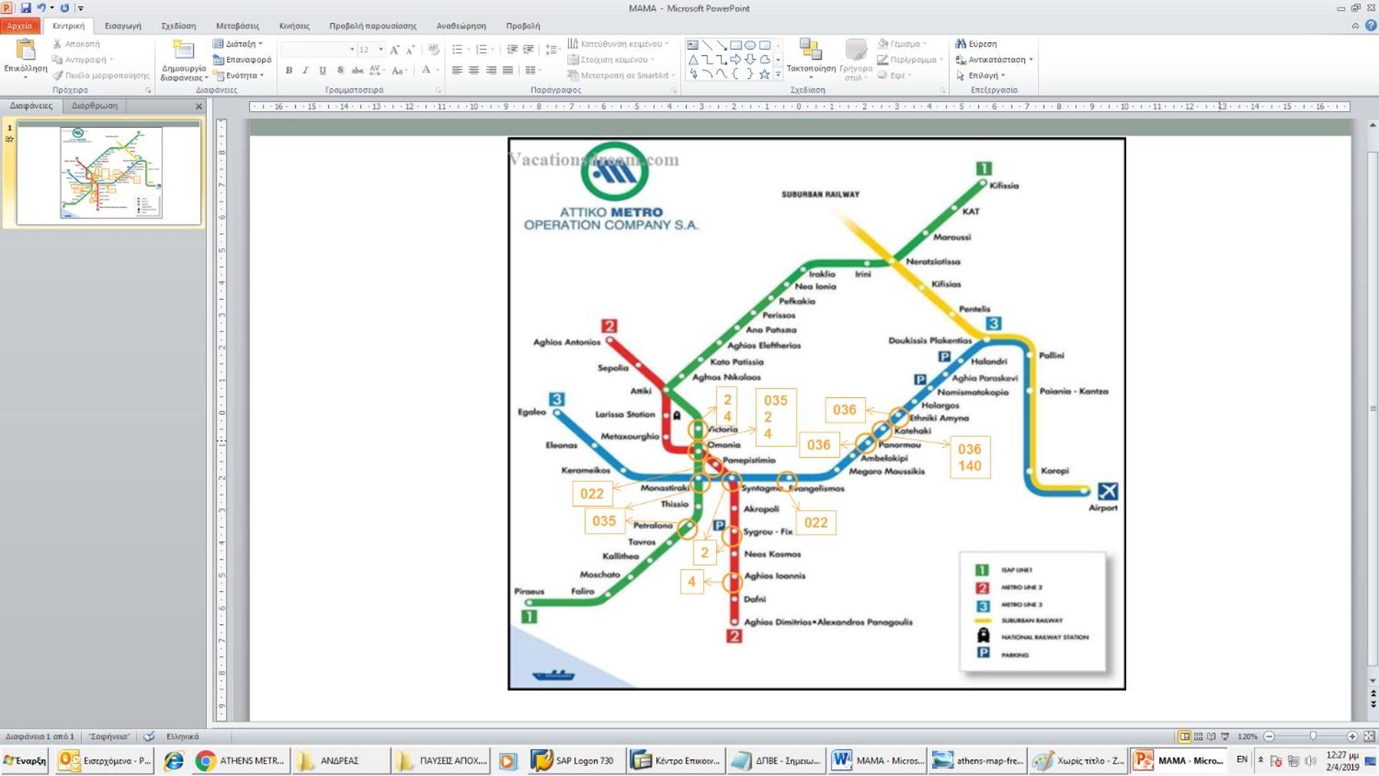Open the Εισαγωγή ribbon tab
This screenshot has width=1379, height=776.
123,26
